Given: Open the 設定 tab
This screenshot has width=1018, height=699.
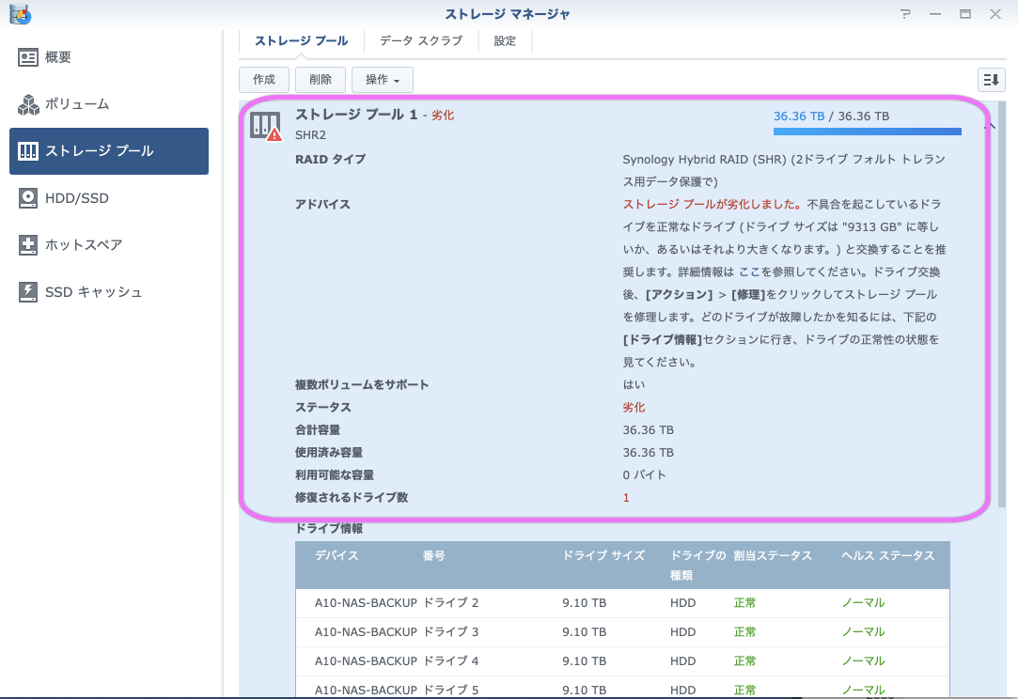Looking at the screenshot, I should click(x=505, y=40).
